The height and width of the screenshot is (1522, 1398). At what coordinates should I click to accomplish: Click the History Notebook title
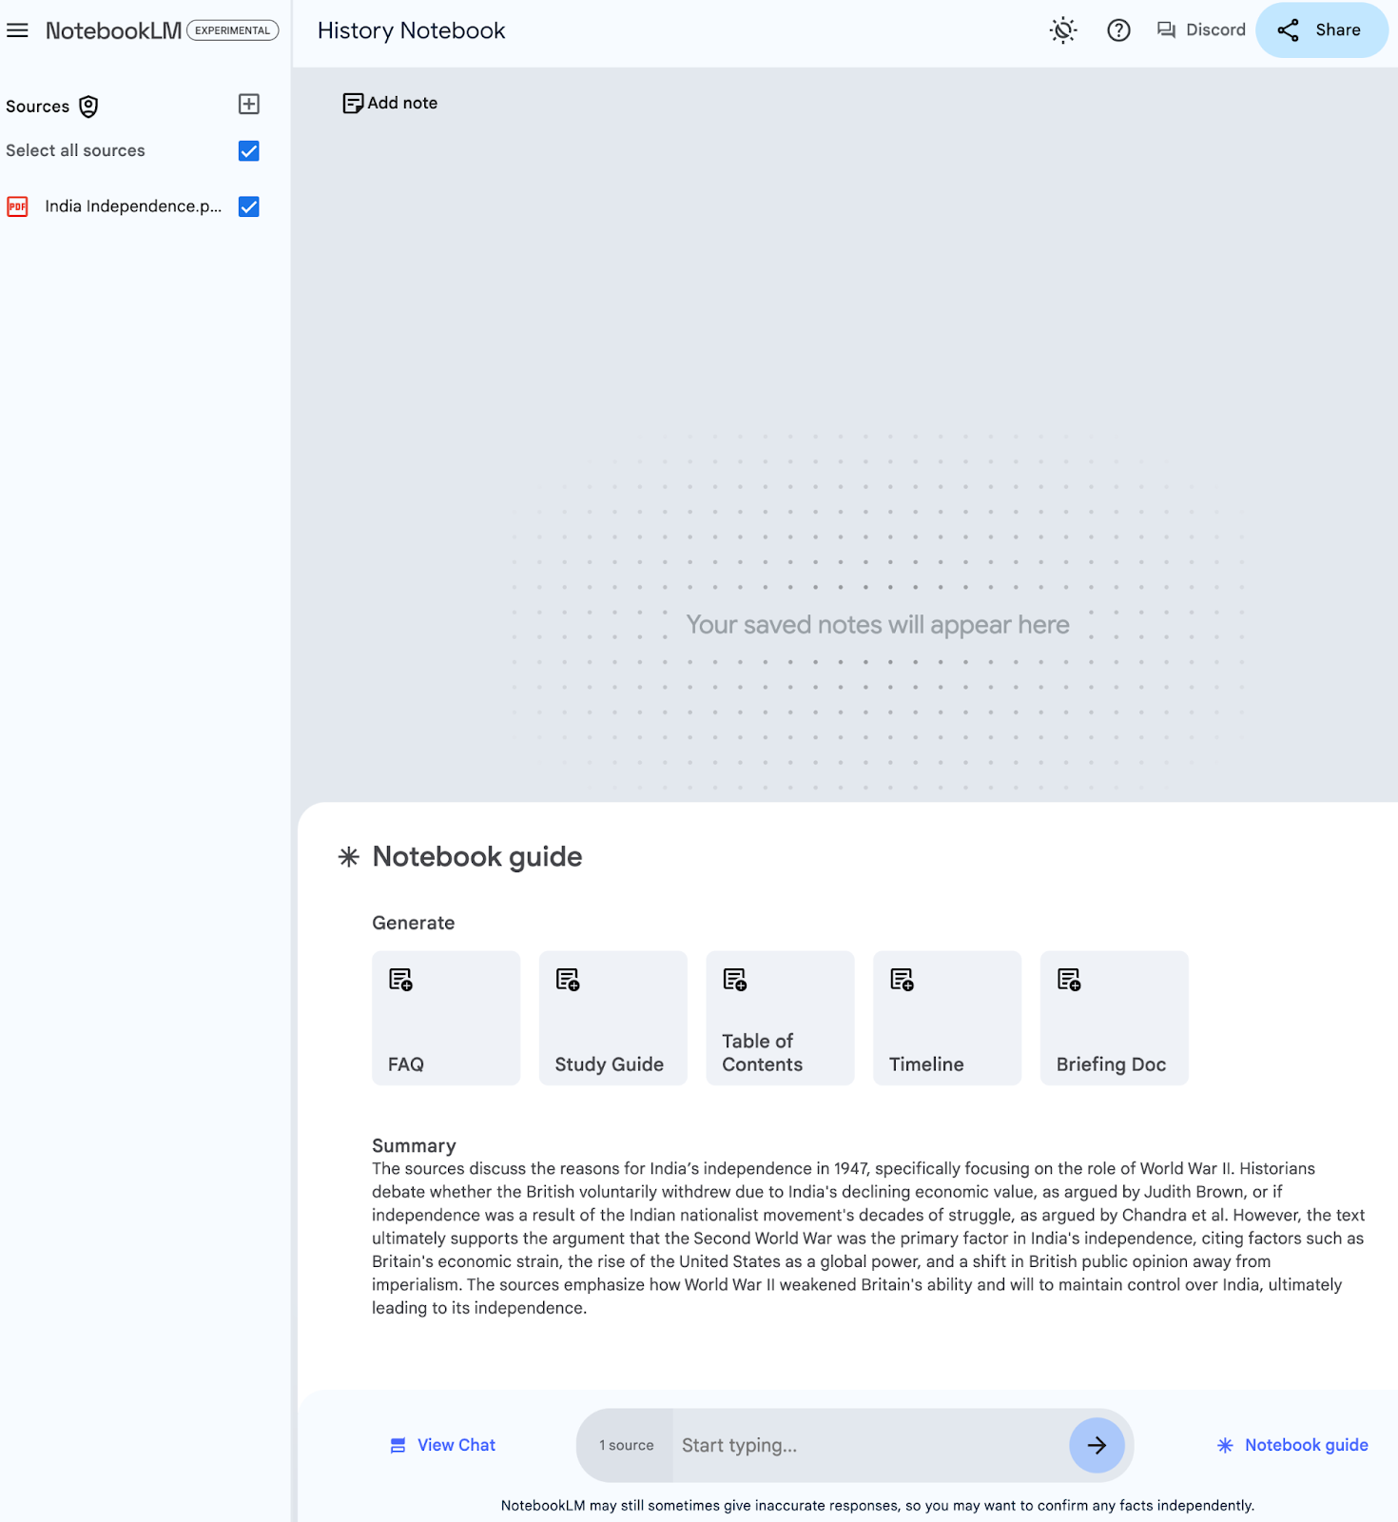click(x=411, y=30)
